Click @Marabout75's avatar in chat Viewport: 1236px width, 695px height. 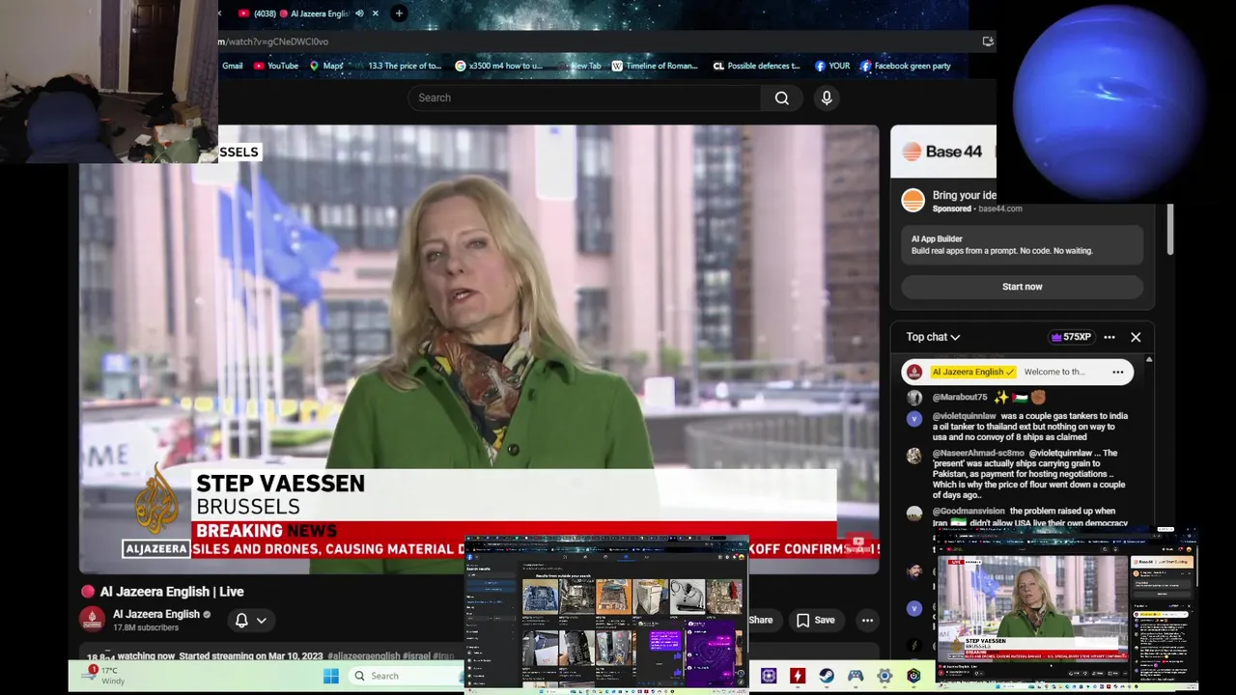click(914, 397)
